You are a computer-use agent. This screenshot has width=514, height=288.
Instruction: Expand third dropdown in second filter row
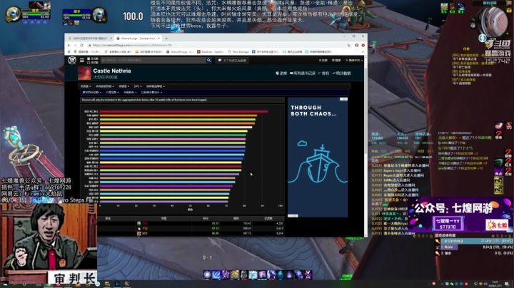click(x=130, y=93)
